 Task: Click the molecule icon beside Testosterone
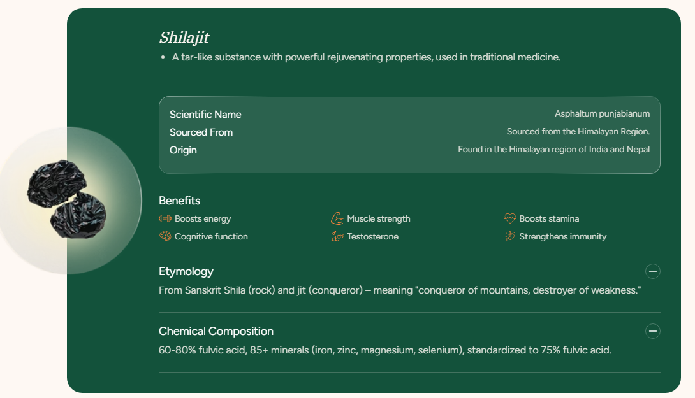click(337, 236)
